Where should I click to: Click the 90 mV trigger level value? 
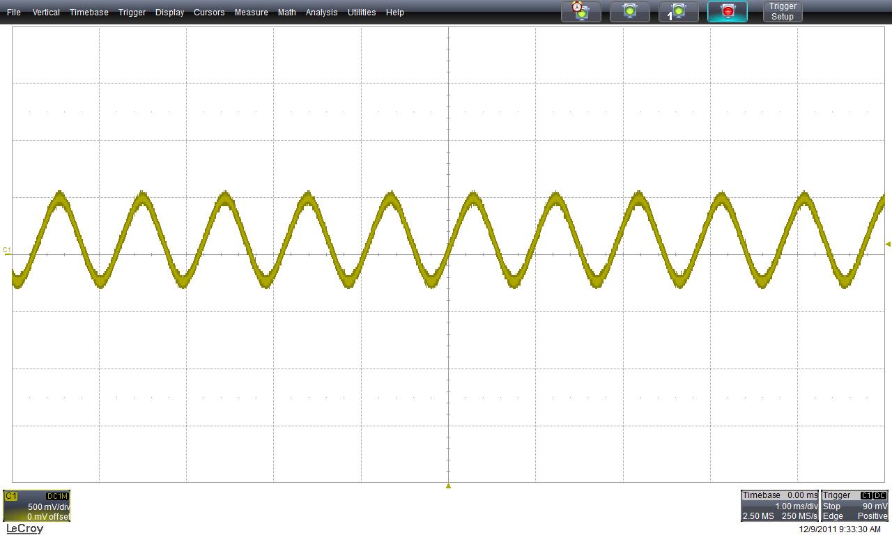875,506
